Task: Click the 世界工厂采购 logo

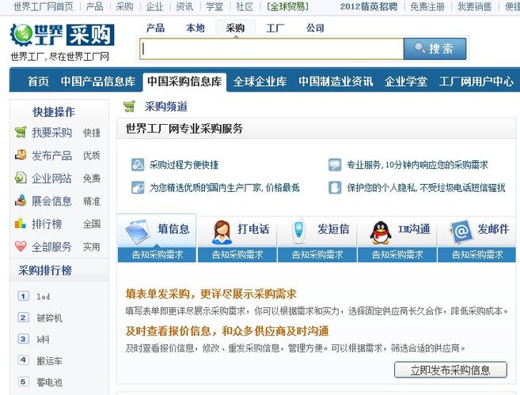Action: 63,35
